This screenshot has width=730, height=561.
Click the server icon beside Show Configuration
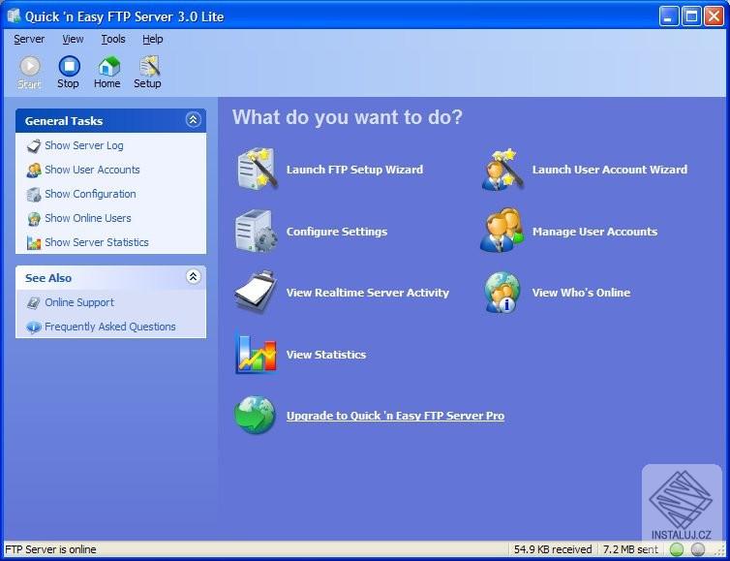point(34,195)
